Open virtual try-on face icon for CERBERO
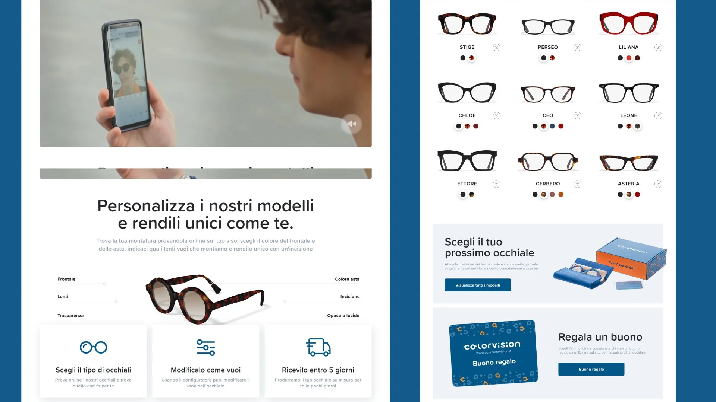The height and width of the screenshot is (402, 716). coord(577,184)
